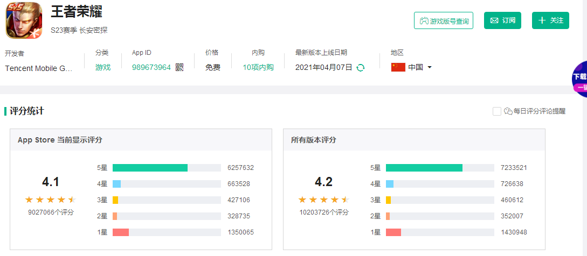Click the 5星 green bar in current ratings

pyautogui.click(x=150, y=168)
